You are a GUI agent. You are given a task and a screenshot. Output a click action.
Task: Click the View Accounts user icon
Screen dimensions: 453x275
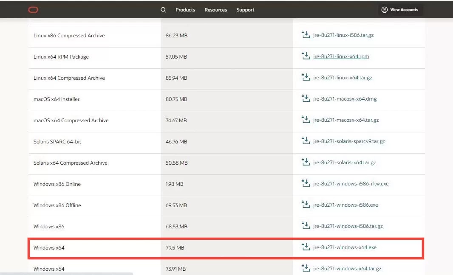384,10
